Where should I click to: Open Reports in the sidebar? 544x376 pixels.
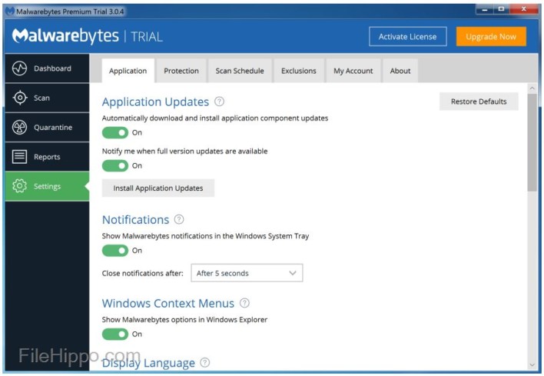coord(47,157)
